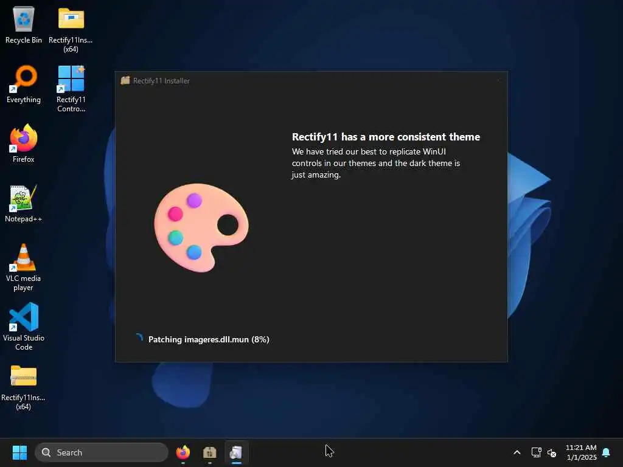Select the active Rectify11 installer taskbar icon

(237, 452)
